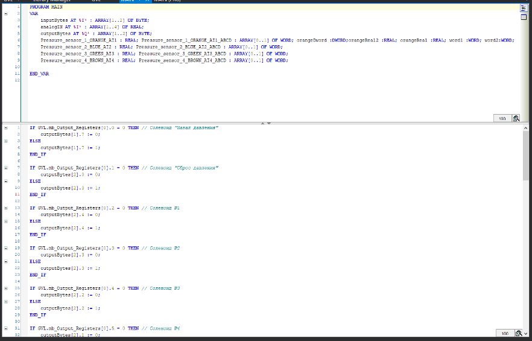Click END_IF on code line 11
This screenshot has width=532, height=341.
[37, 194]
